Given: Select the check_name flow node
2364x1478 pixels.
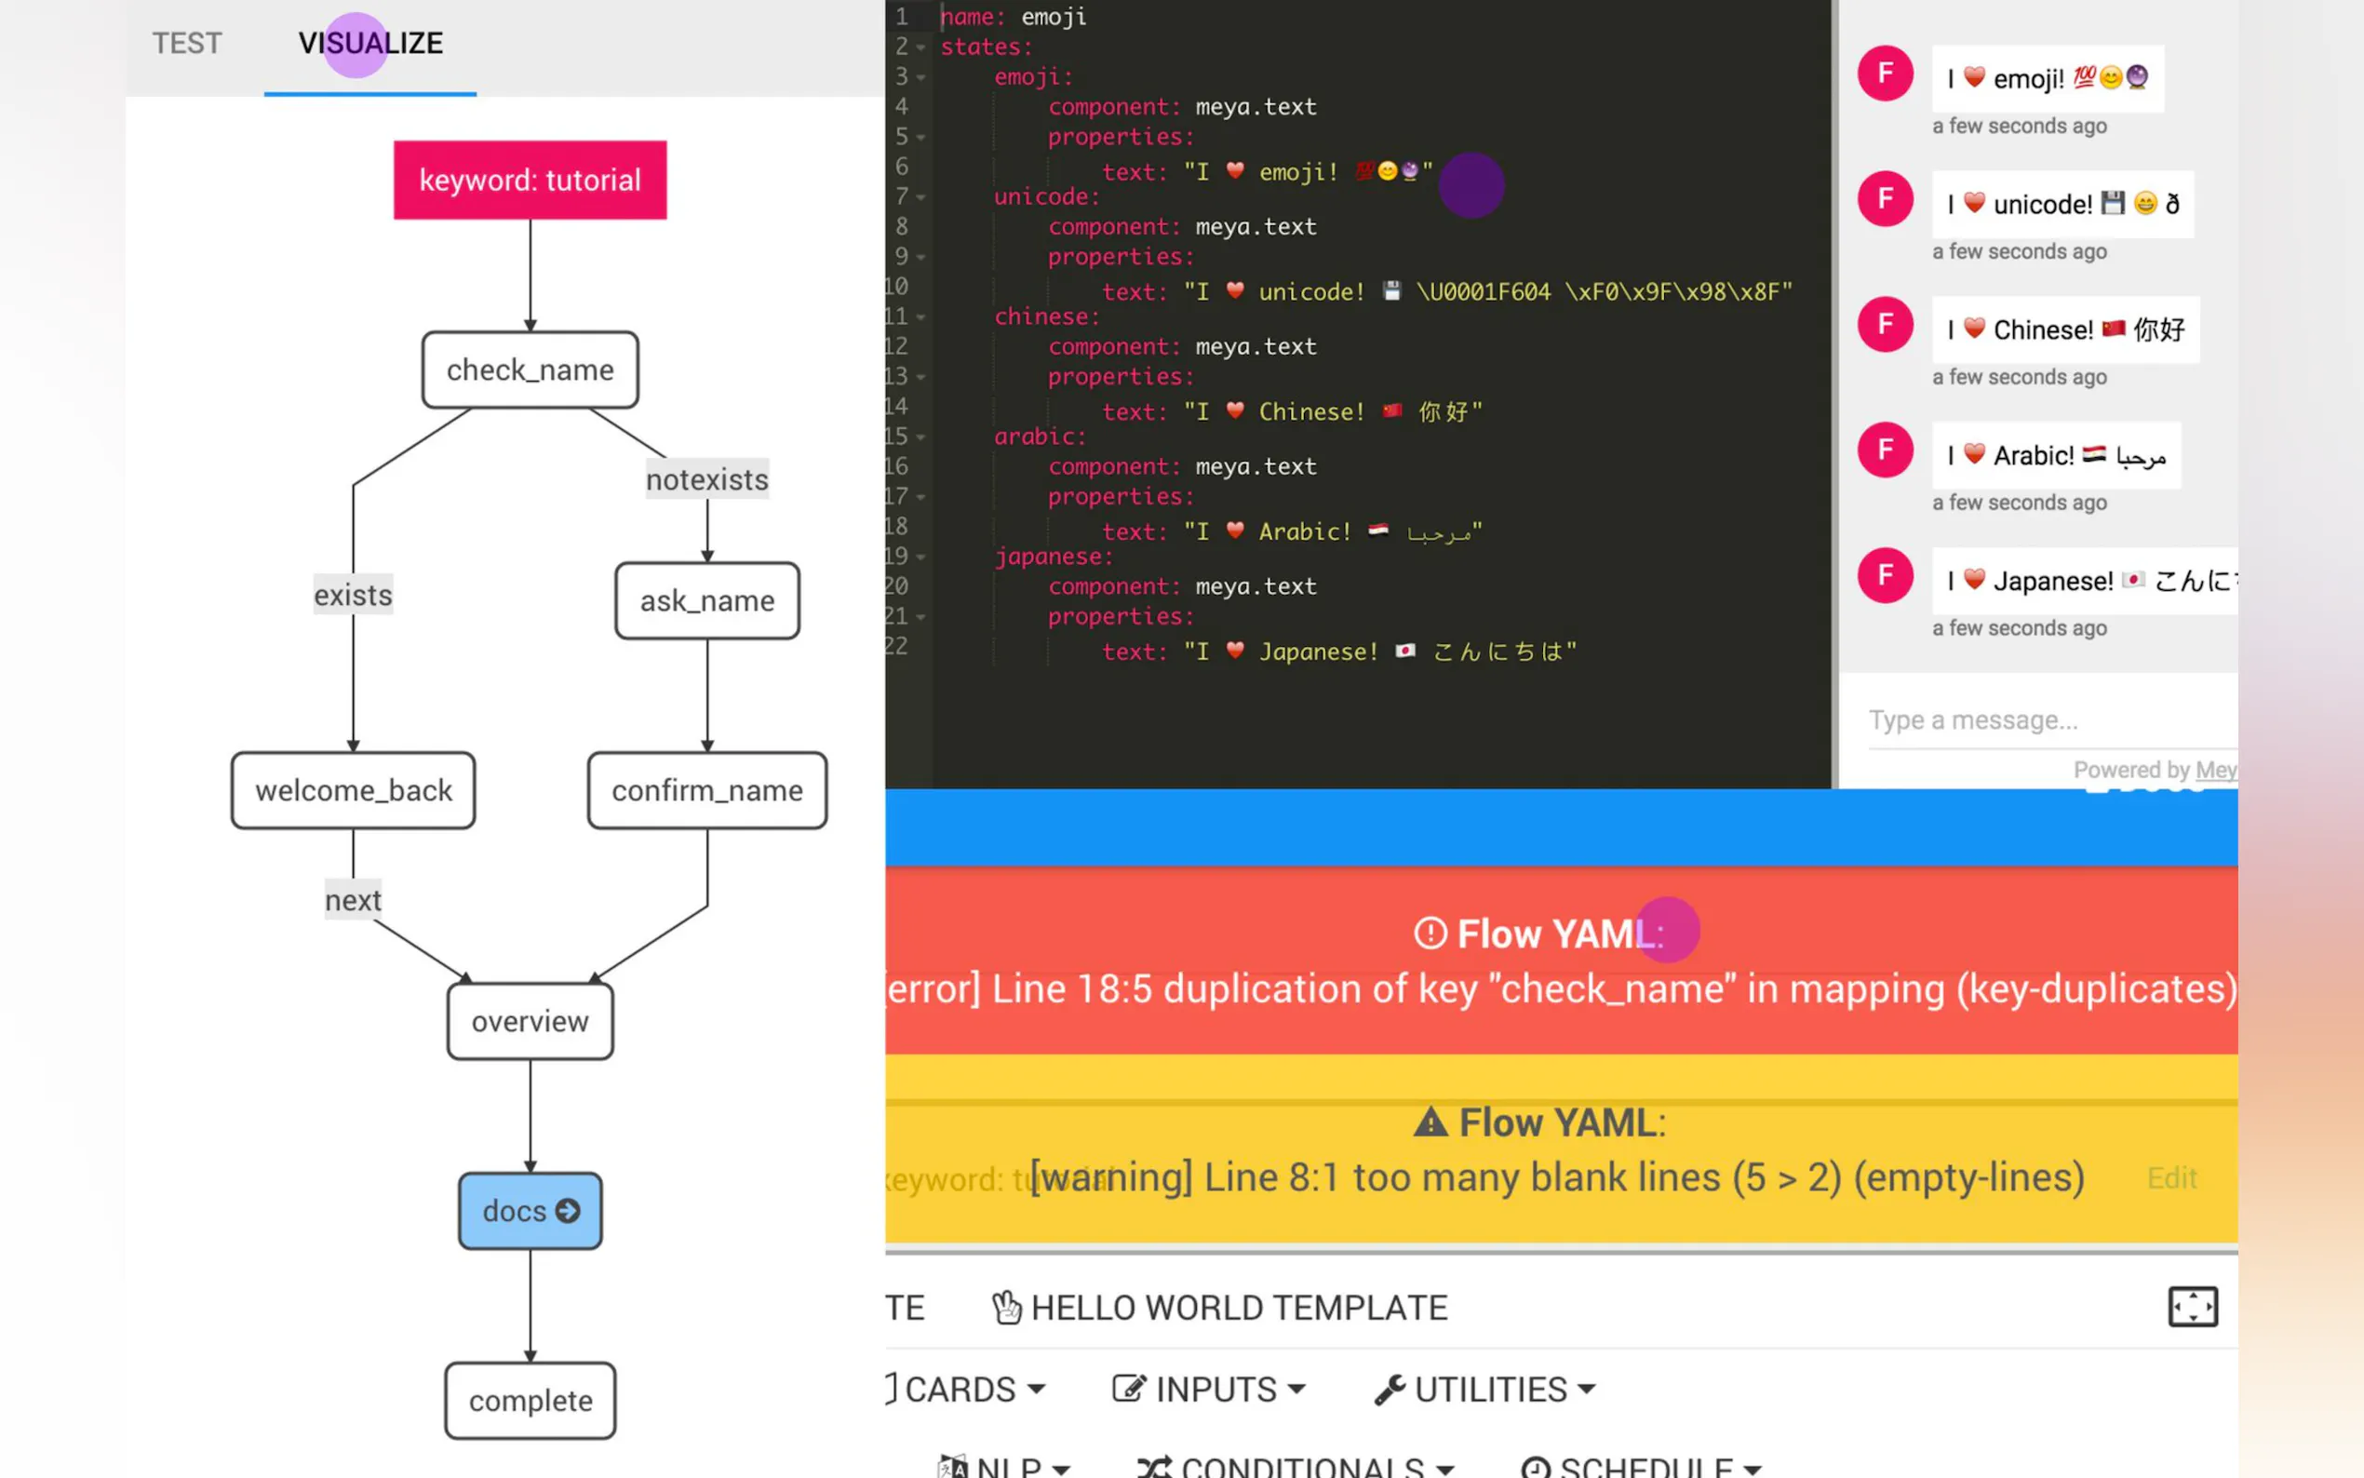Looking at the screenshot, I should [x=530, y=370].
